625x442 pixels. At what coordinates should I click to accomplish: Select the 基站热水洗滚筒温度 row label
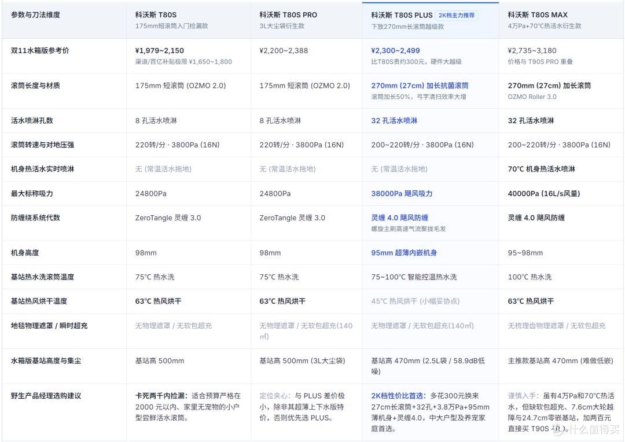[x=42, y=277]
